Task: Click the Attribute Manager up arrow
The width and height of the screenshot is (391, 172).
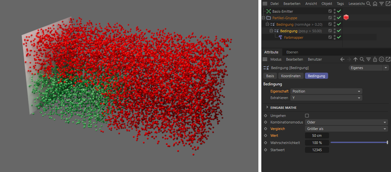Action: pos(355,59)
